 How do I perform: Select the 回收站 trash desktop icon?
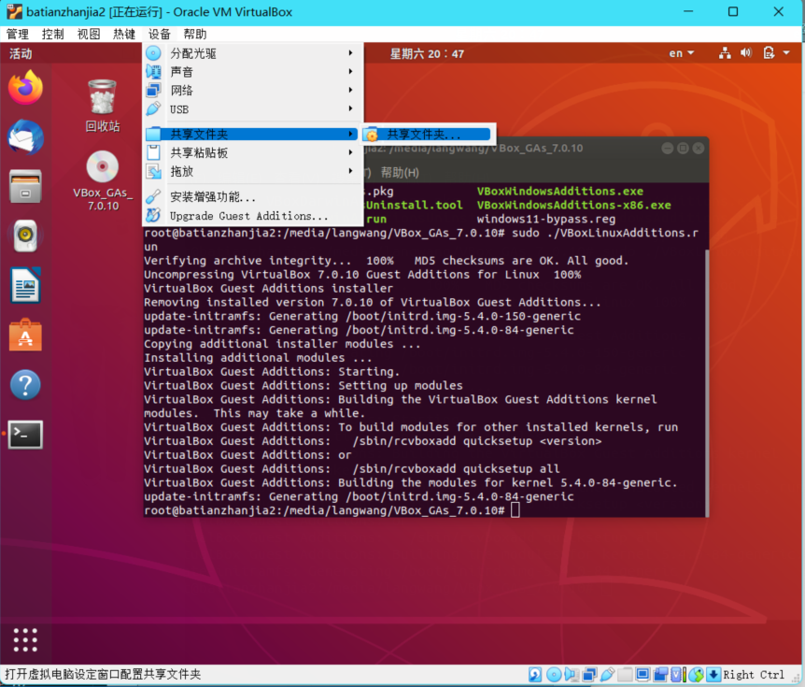tap(102, 106)
